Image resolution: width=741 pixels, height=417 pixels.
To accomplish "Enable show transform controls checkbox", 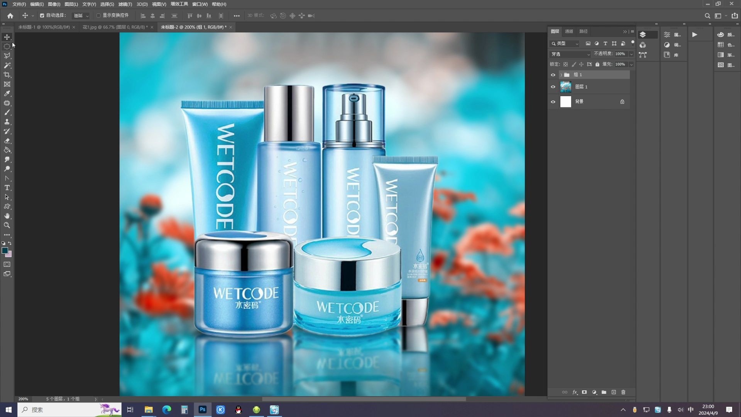I will (98, 16).
